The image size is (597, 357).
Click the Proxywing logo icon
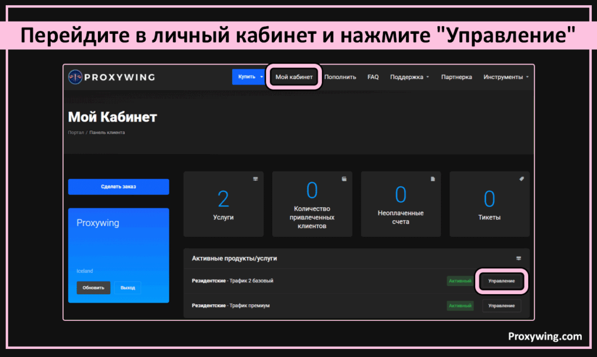point(76,77)
